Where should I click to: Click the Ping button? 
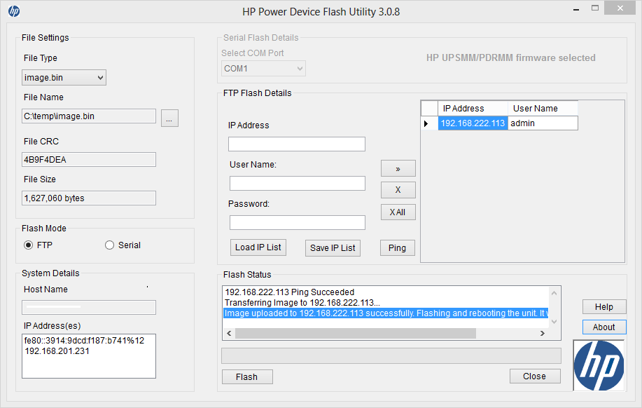click(397, 247)
